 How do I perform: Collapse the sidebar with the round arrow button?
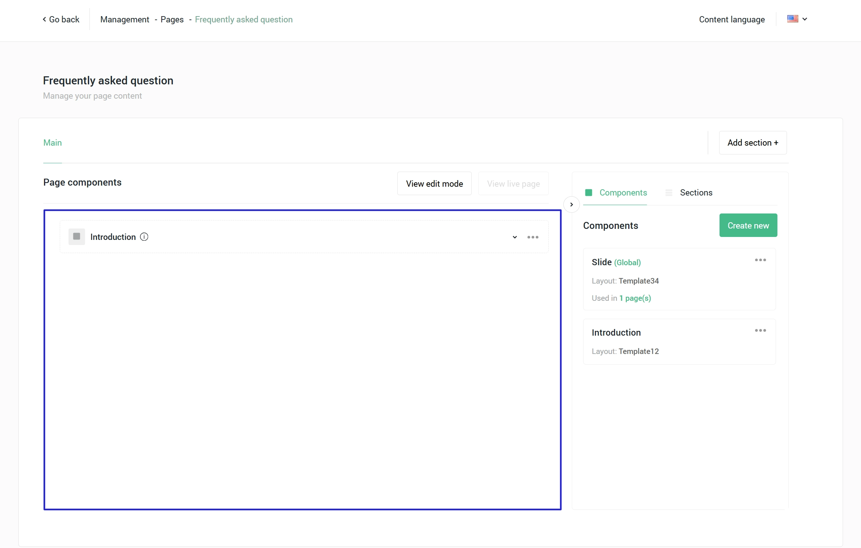(571, 205)
